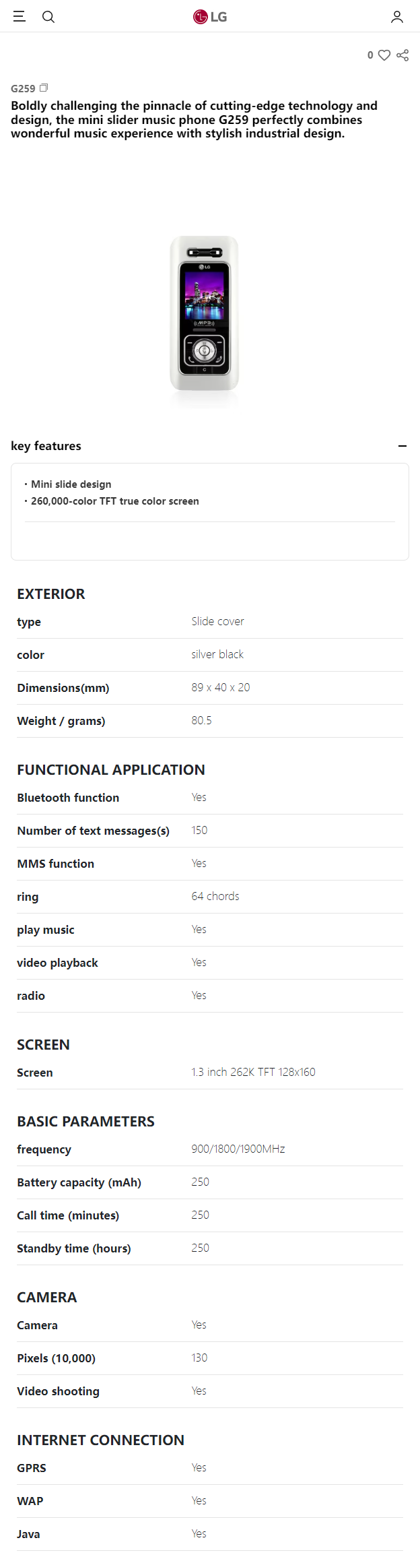The width and height of the screenshot is (420, 1561).
Task: Click the 260,000-color TFT screen feature
Action: [x=115, y=501]
